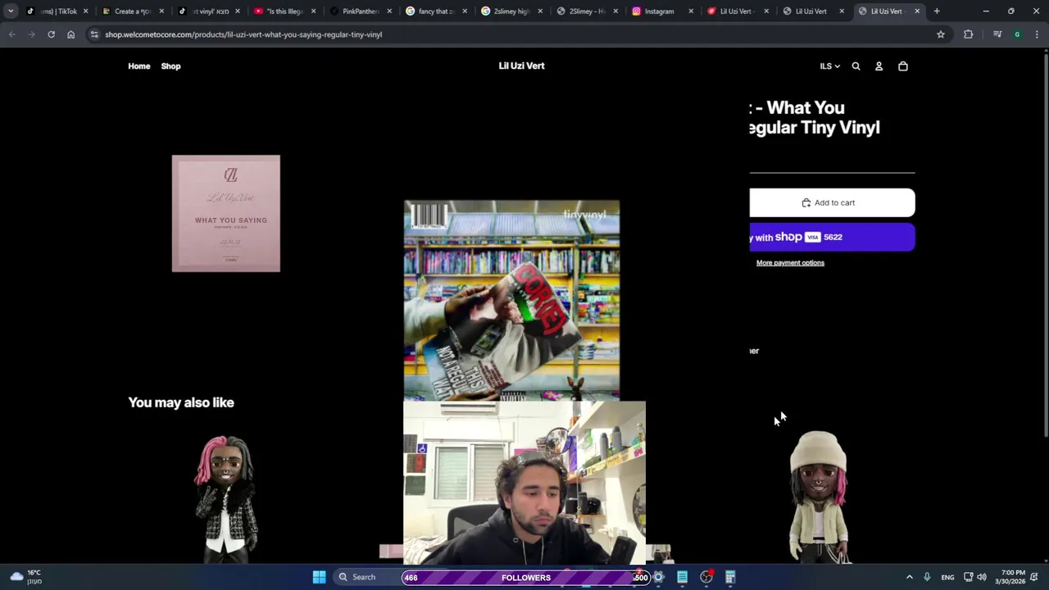Click the FOLLOWERS goal progress bar
The height and width of the screenshot is (590, 1049).
[x=526, y=578]
